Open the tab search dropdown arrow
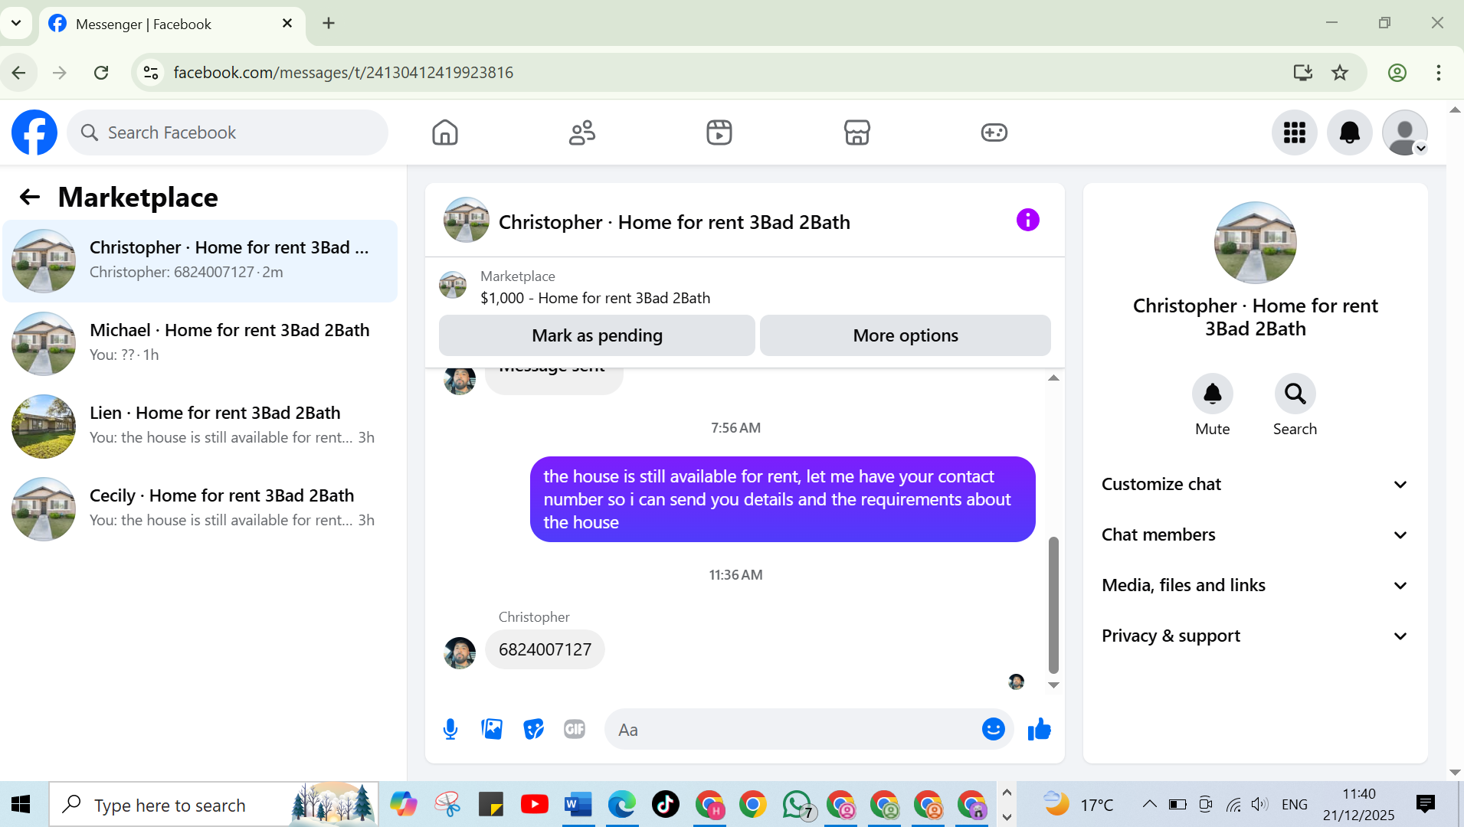Viewport: 1464px width, 827px height. click(16, 23)
